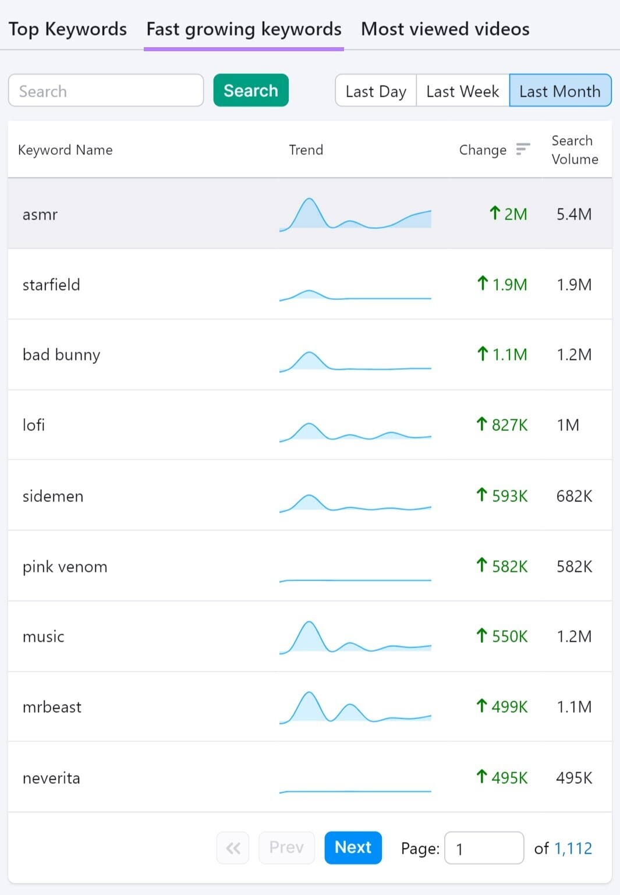Viewport: 620px width, 895px height.
Task: Select the Last Week time filter
Action: click(x=462, y=91)
